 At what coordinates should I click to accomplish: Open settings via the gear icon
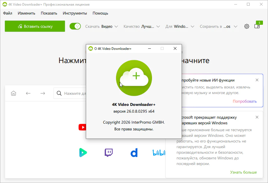[247, 26]
